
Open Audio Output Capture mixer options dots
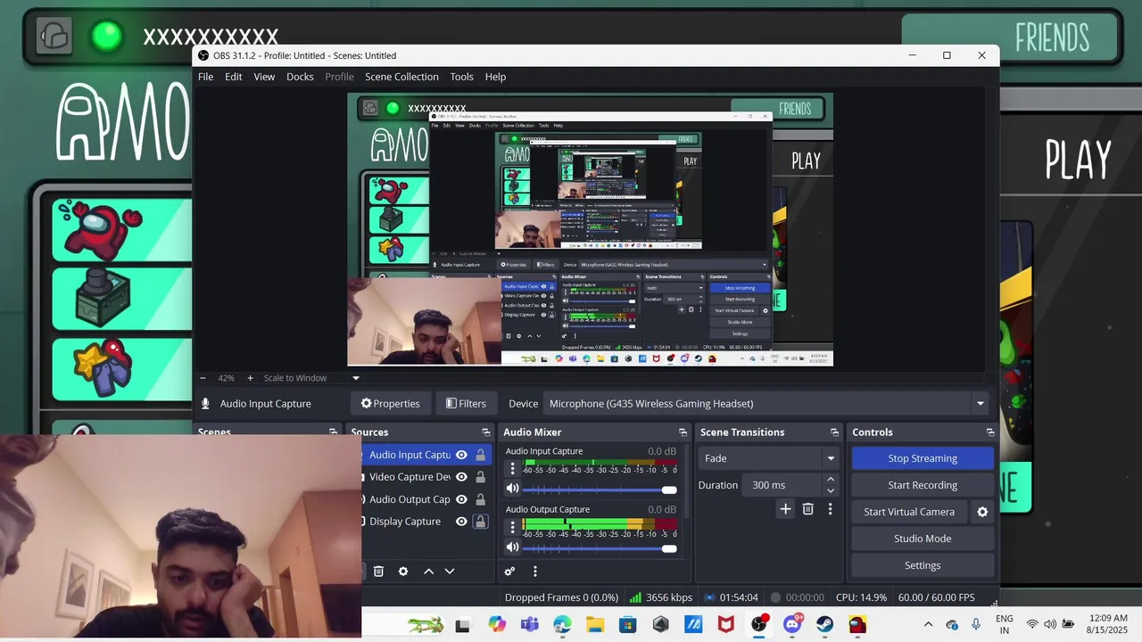click(512, 526)
